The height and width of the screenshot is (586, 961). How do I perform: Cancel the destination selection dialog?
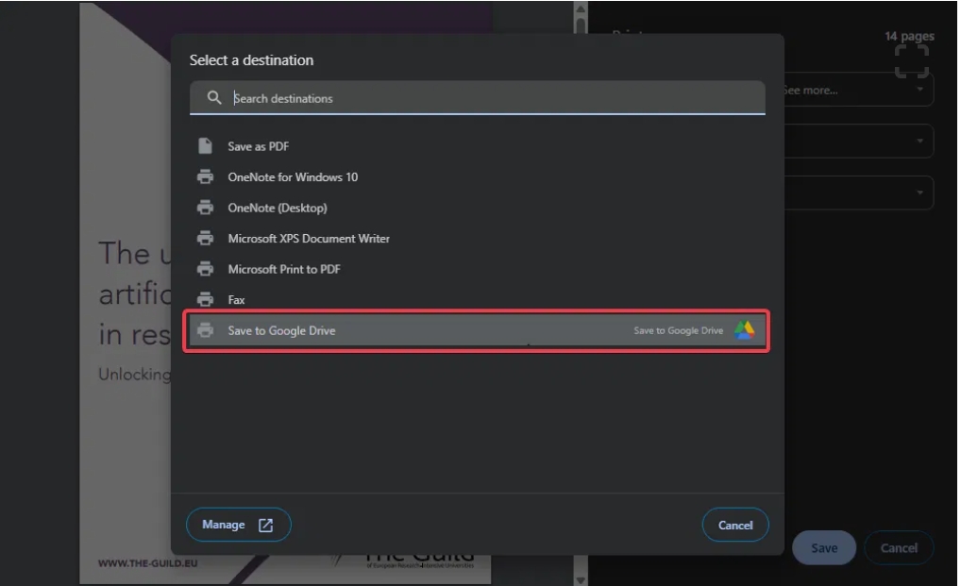point(734,526)
